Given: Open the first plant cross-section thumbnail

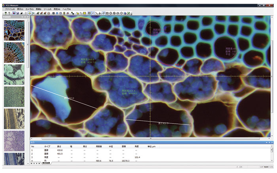Looking at the screenshot, I should click(x=13, y=30).
